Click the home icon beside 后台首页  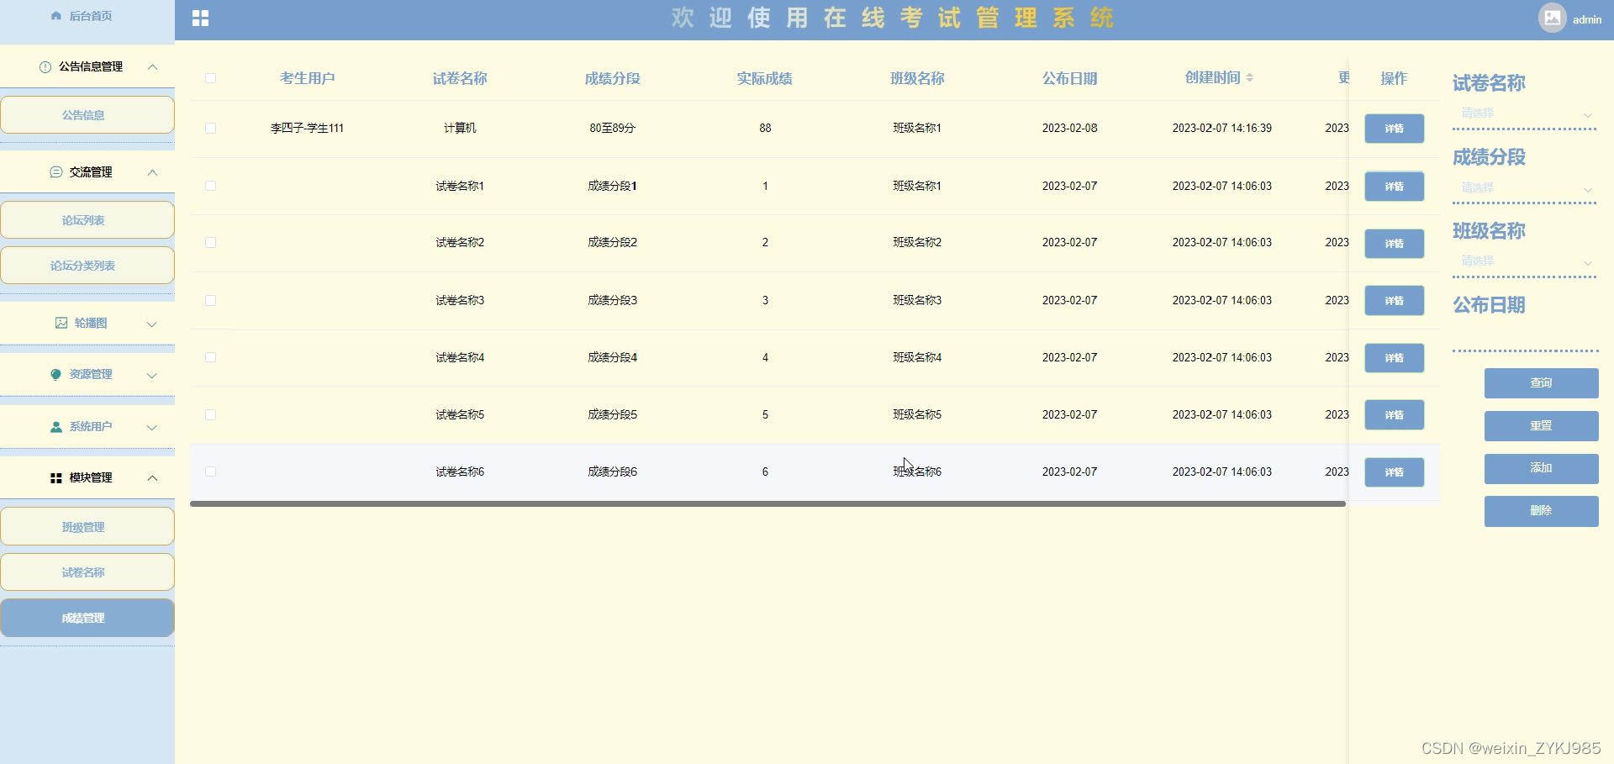[x=56, y=16]
